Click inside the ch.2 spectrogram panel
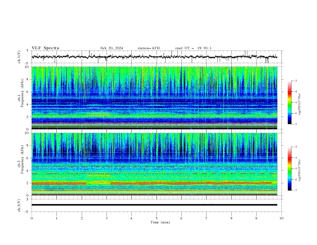317x245 pixels. pyautogui.click(x=154, y=164)
